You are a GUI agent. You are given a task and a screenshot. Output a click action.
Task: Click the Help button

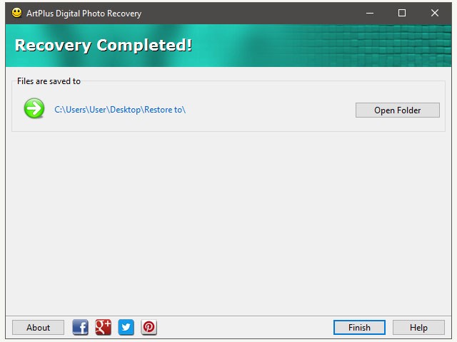point(418,328)
